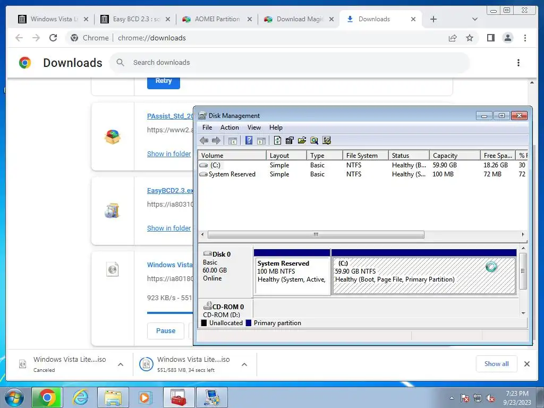544x408 pixels.
Task: Click the Capacity column header
Action: pos(455,156)
